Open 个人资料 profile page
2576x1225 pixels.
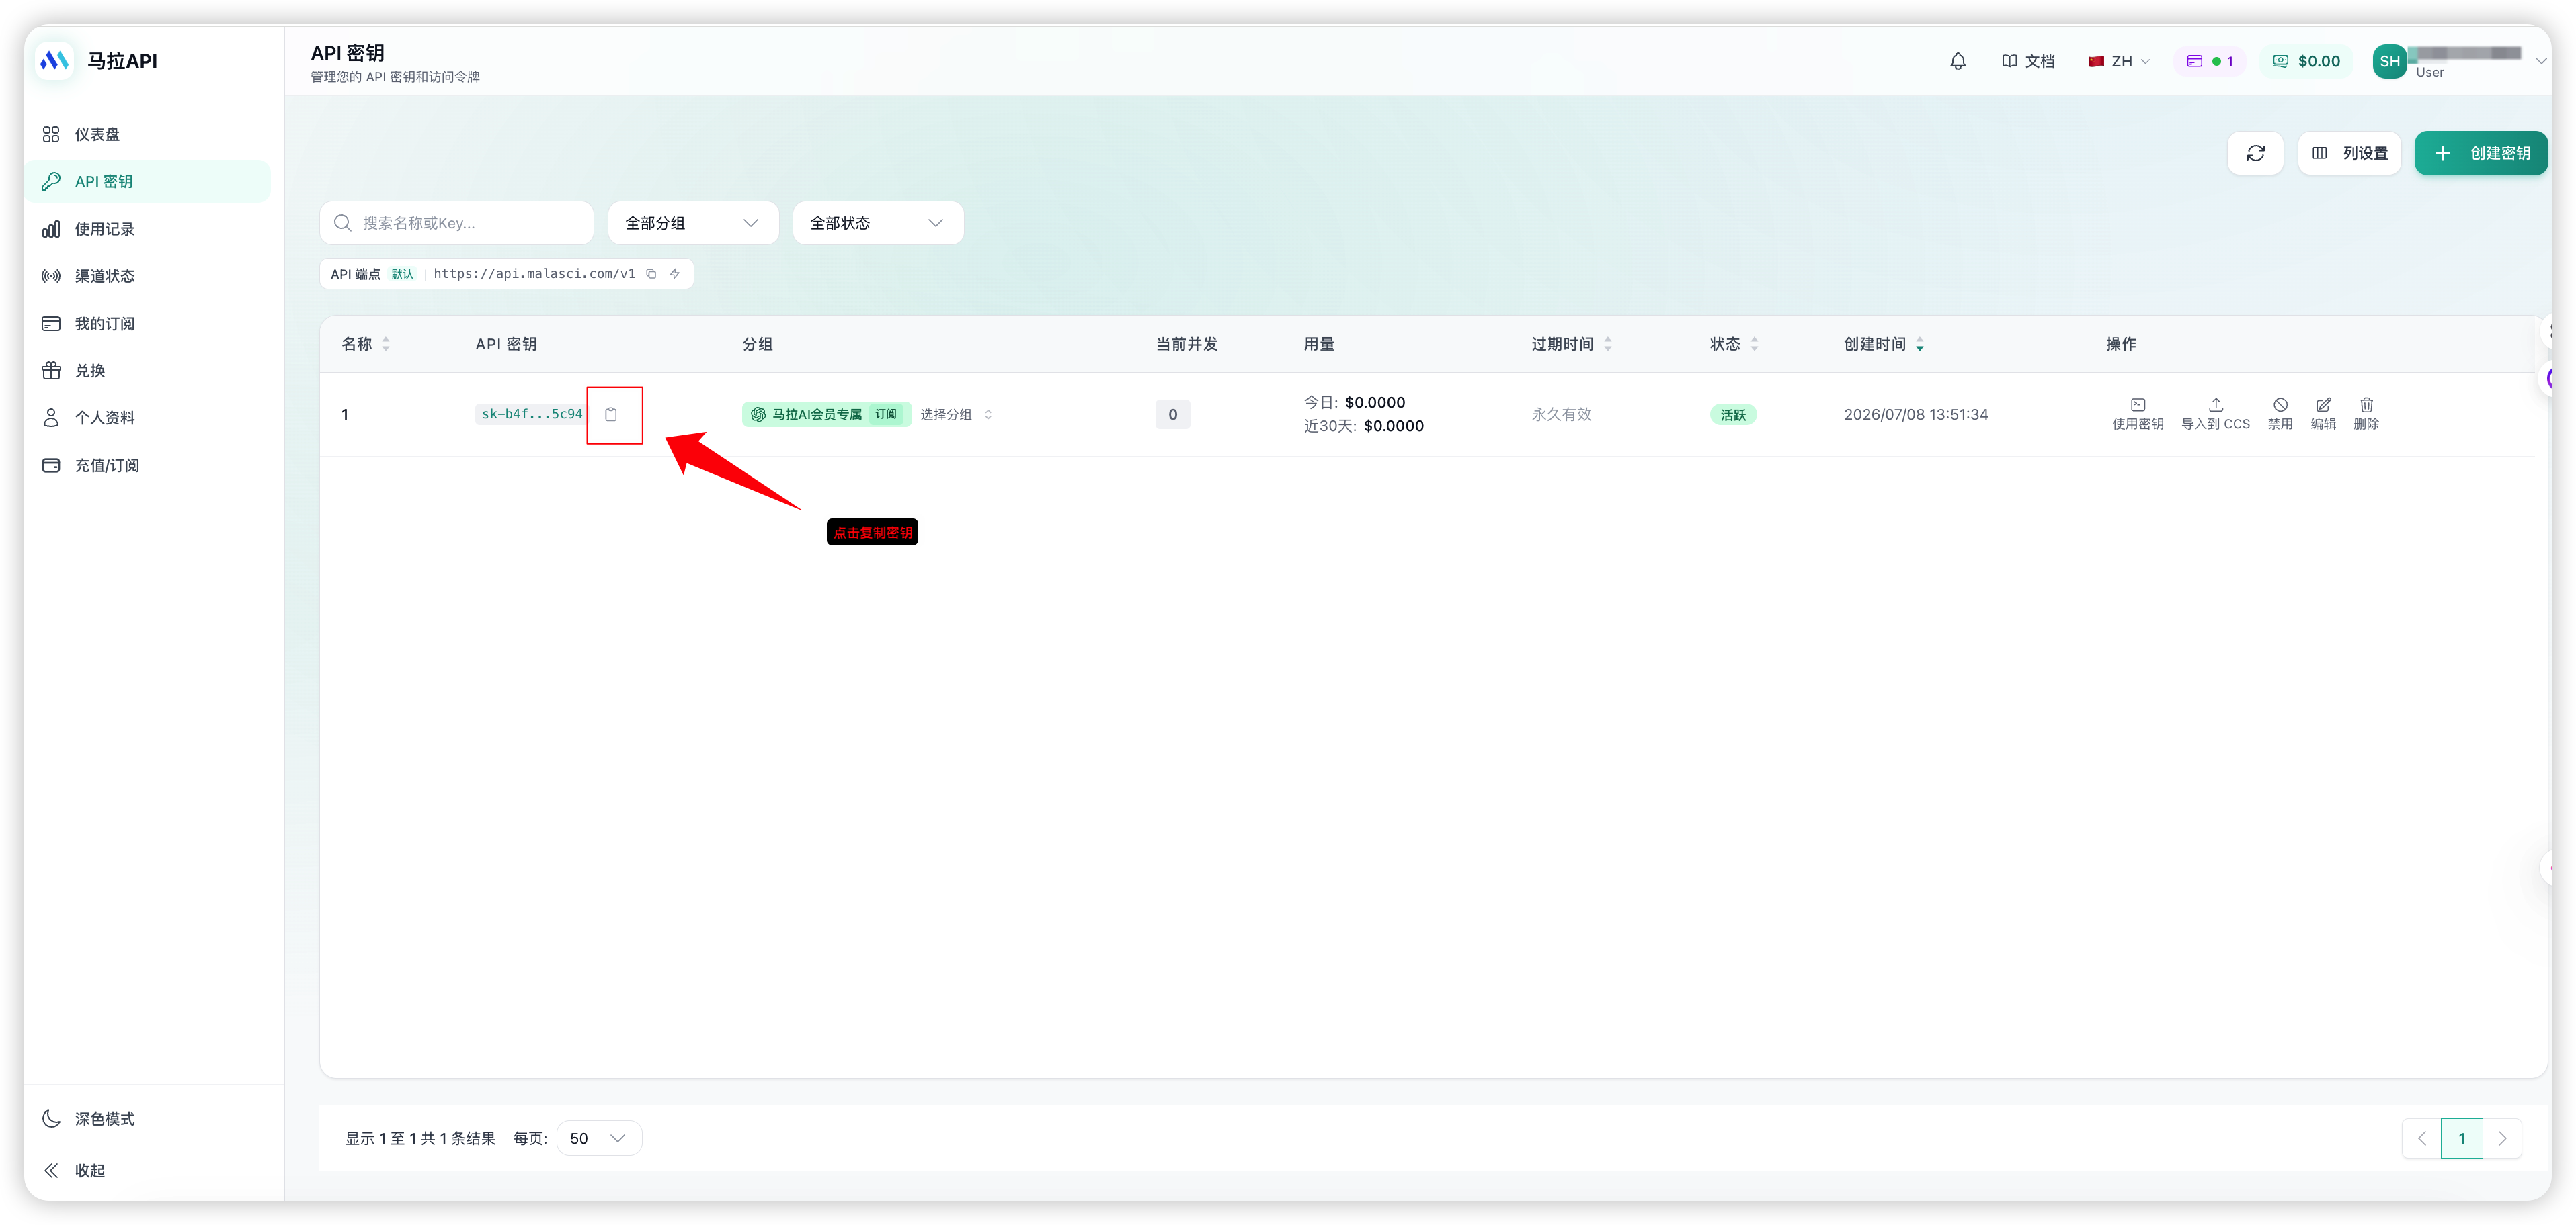(148, 418)
